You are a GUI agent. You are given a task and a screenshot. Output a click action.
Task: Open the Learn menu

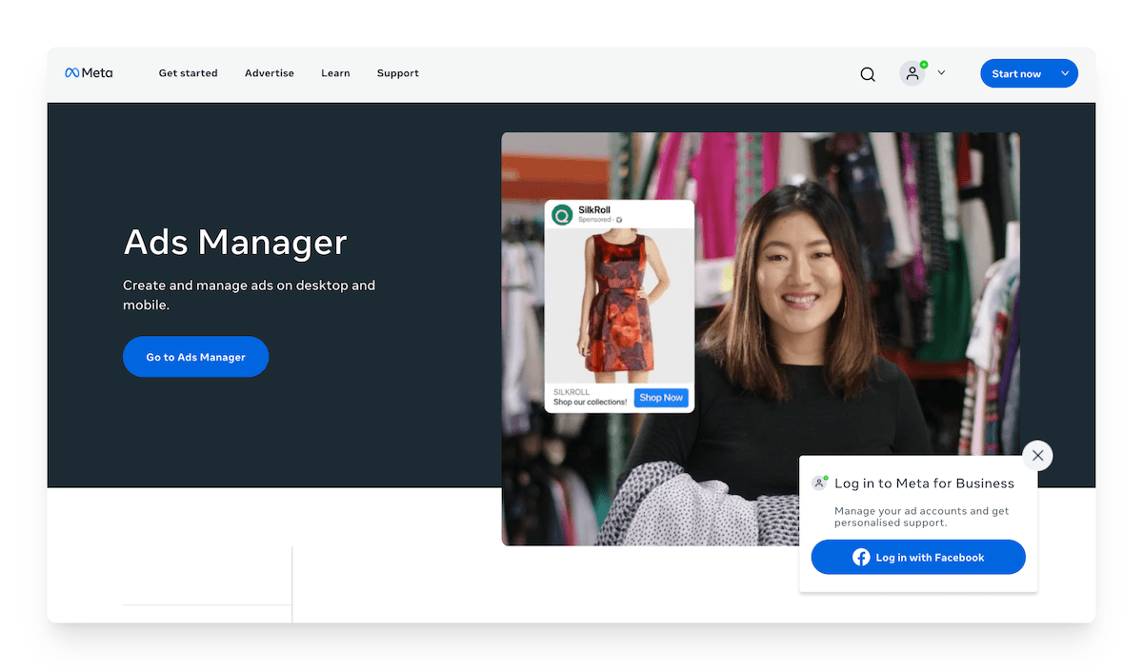[335, 73]
